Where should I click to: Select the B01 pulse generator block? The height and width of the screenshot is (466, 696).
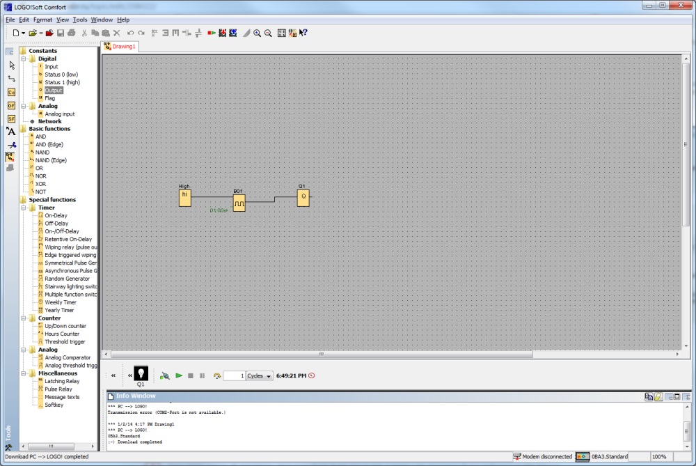coord(239,203)
